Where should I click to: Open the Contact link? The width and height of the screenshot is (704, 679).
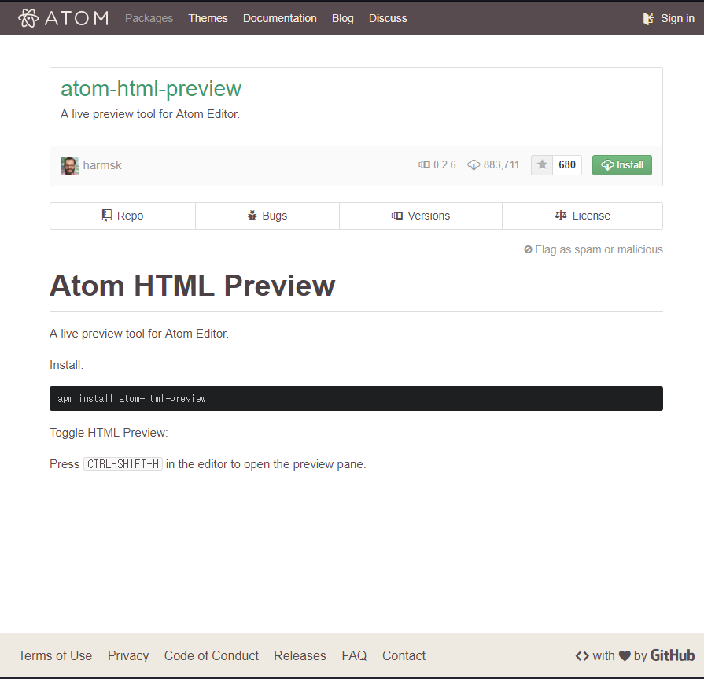point(404,655)
